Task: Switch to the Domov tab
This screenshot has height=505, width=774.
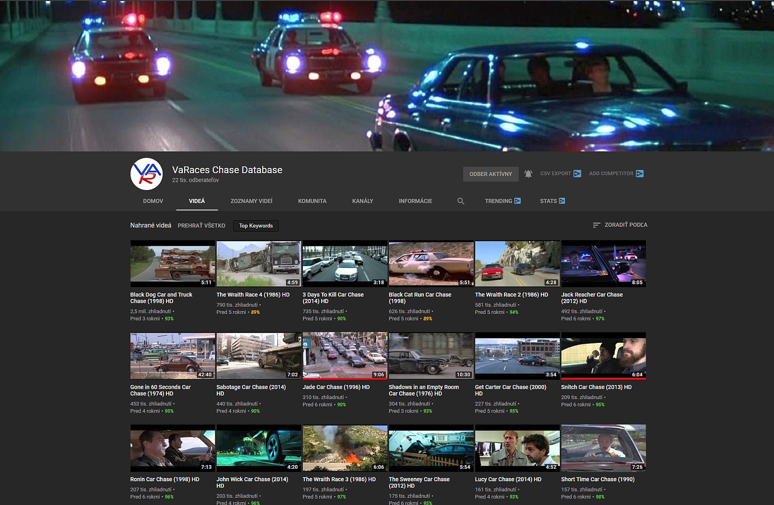Action: tap(153, 201)
